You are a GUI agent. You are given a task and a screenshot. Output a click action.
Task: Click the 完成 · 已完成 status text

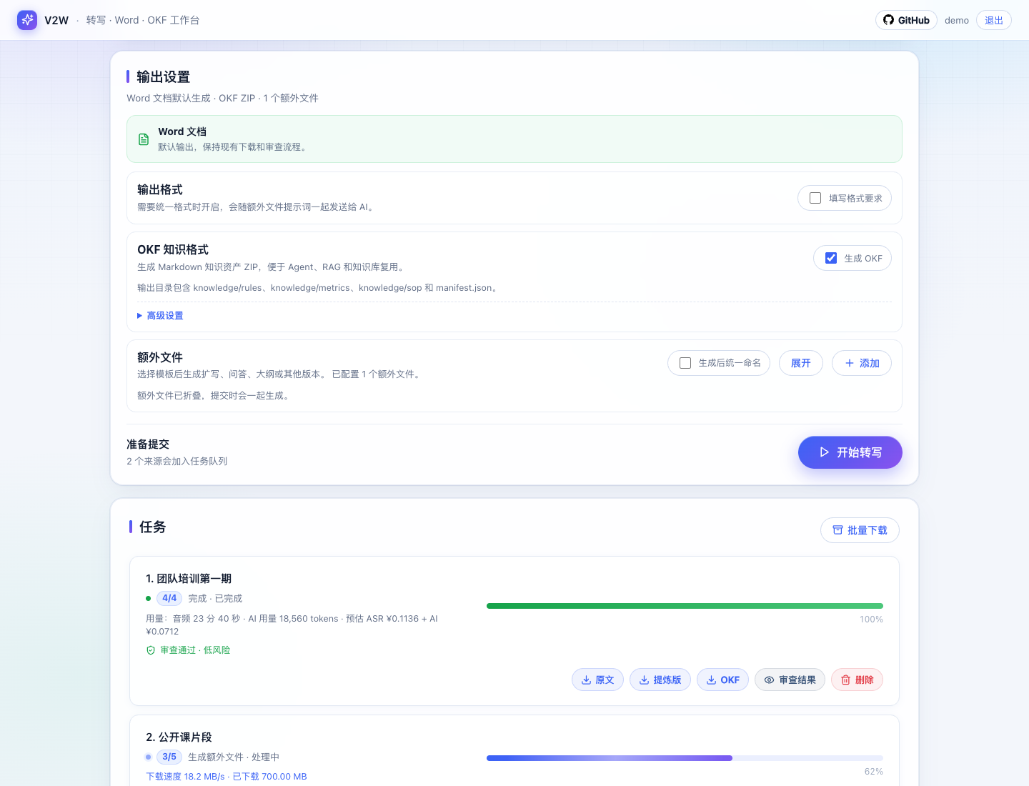click(215, 599)
